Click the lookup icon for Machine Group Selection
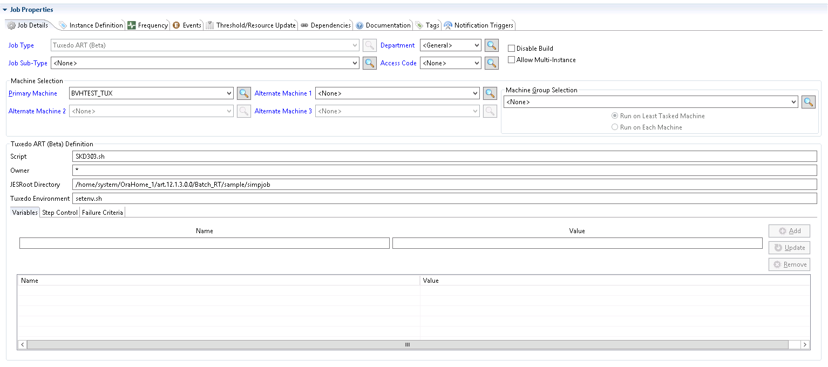This screenshot has height=367, width=828. tap(809, 102)
